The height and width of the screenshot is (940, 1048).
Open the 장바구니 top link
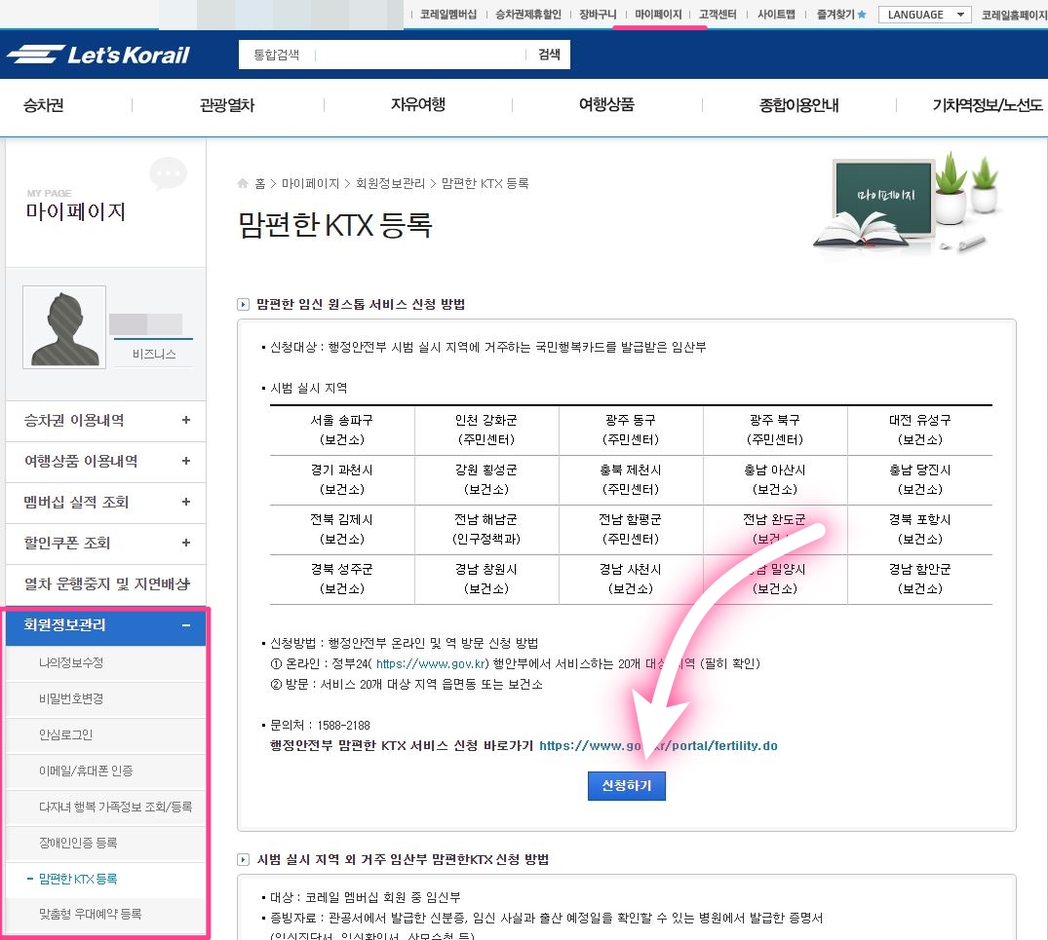point(598,14)
